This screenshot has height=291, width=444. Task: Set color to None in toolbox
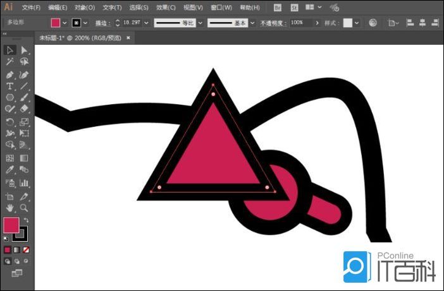click(x=26, y=250)
